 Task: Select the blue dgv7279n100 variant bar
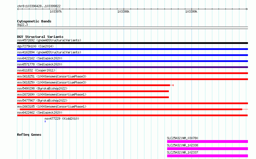tap(132, 49)
